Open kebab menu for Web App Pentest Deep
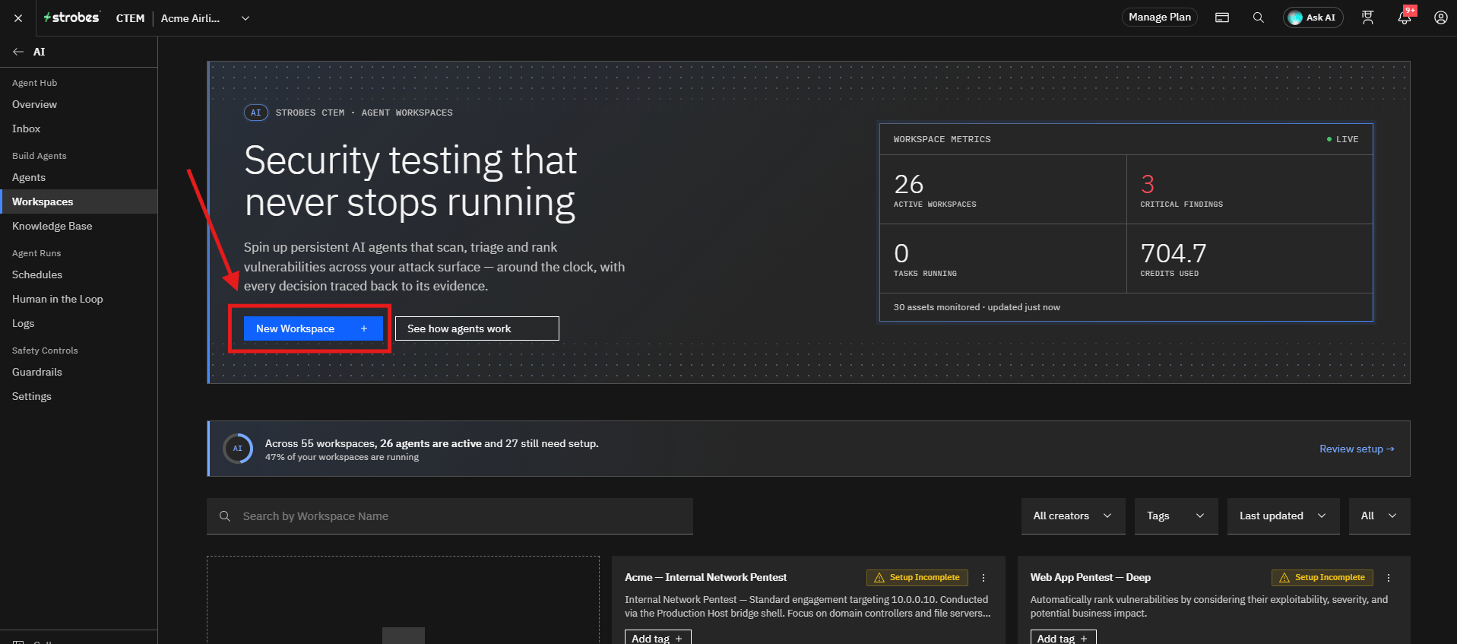Image resolution: width=1457 pixels, height=644 pixels. click(x=1389, y=578)
